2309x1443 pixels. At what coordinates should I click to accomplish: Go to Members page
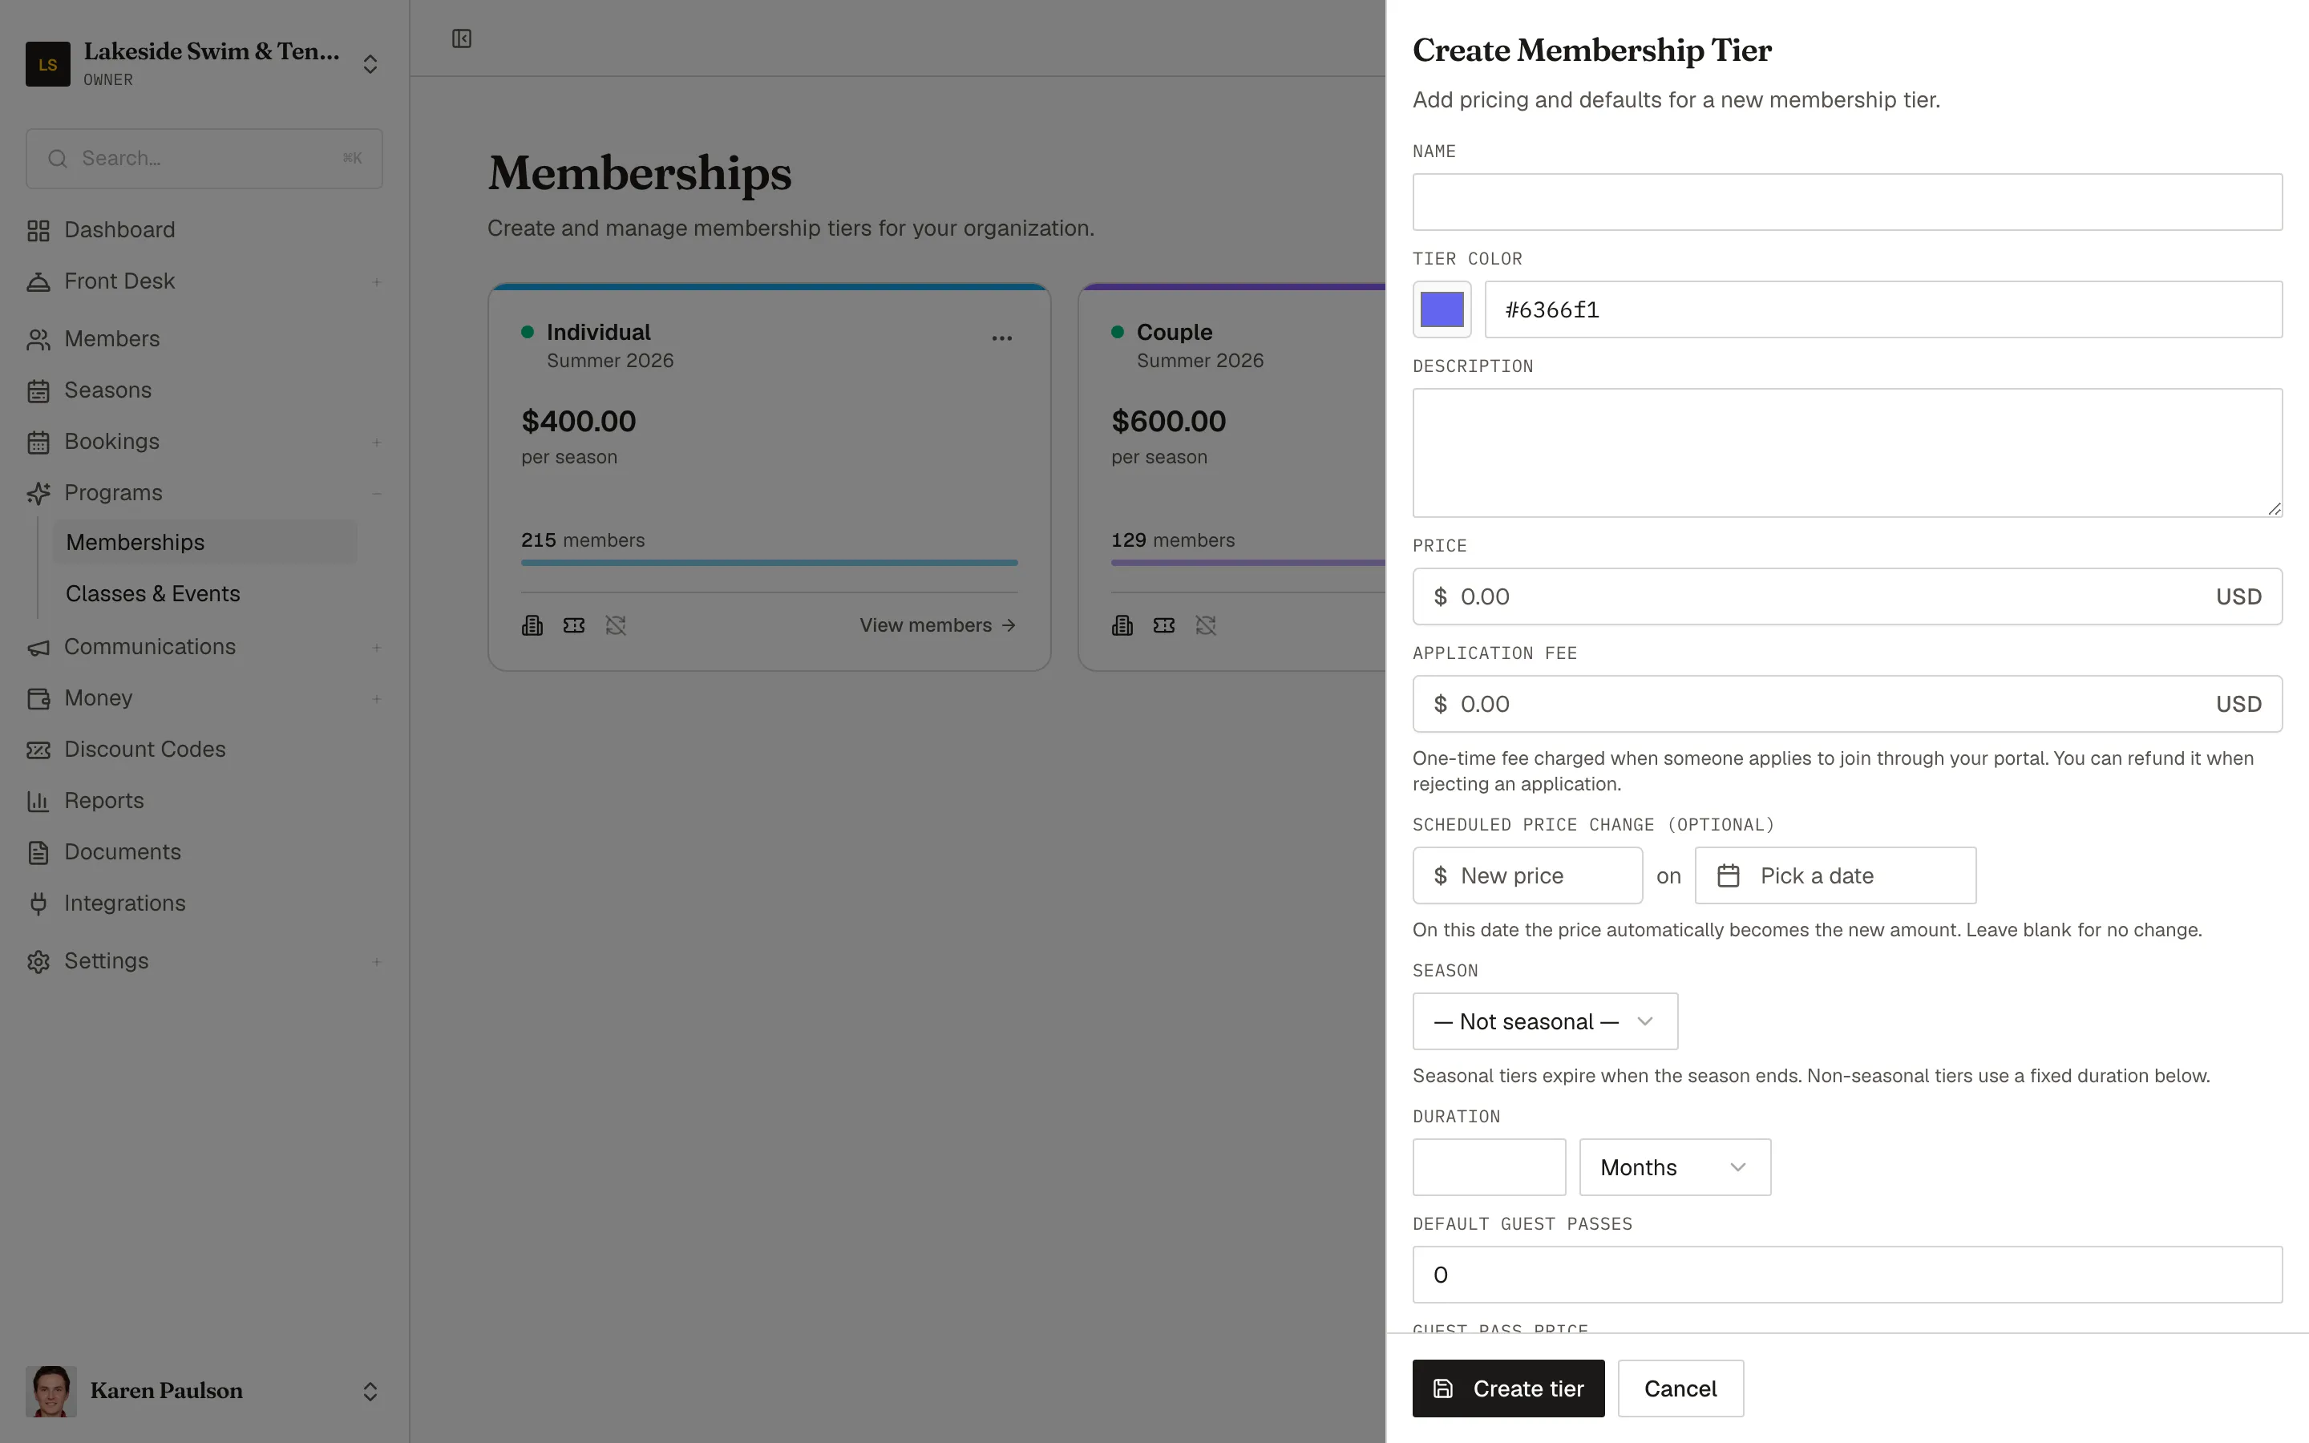click(111, 339)
